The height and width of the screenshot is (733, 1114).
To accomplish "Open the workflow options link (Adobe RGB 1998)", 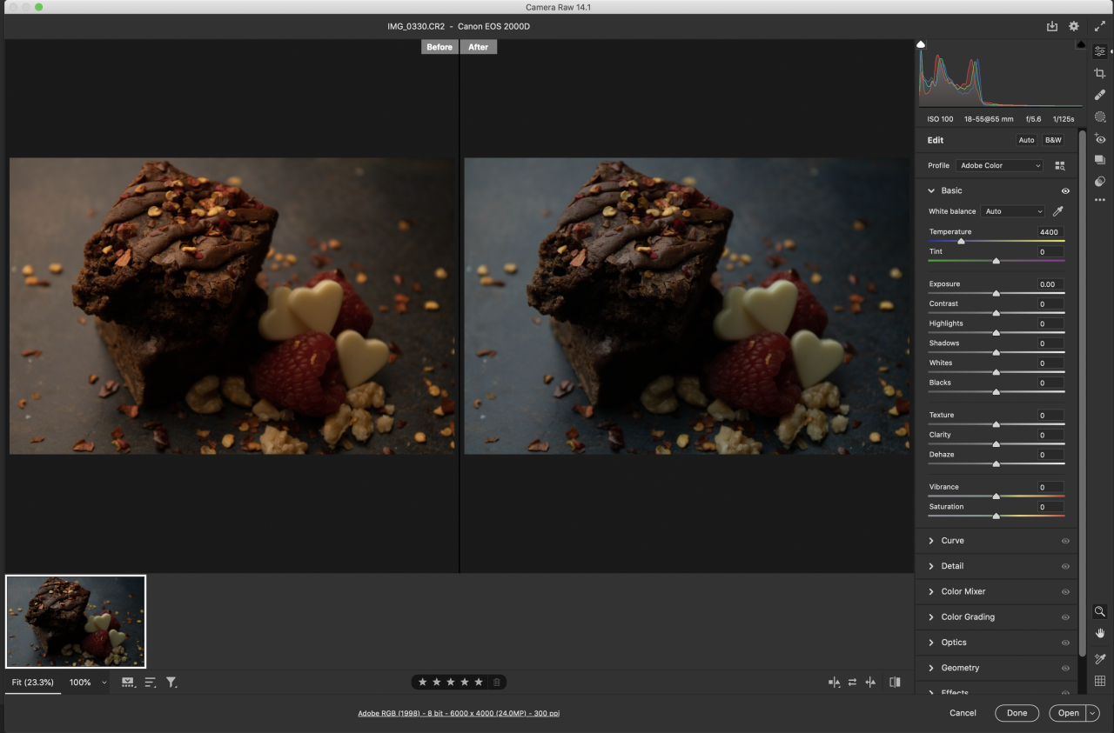I will (x=459, y=713).
